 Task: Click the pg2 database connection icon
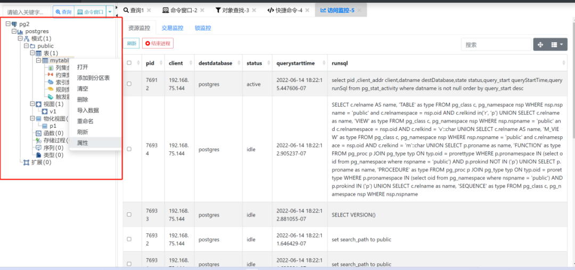tap(14, 24)
